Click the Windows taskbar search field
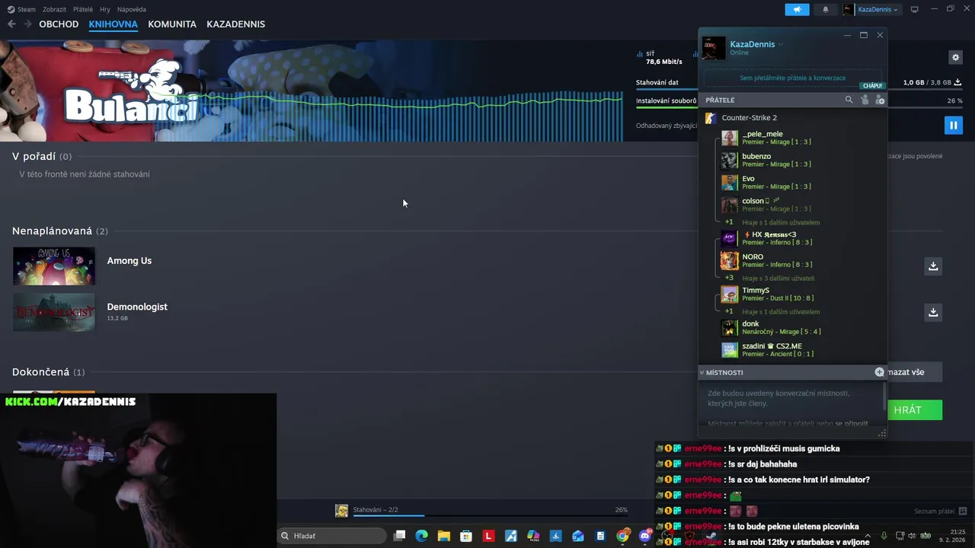 [x=330, y=536]
